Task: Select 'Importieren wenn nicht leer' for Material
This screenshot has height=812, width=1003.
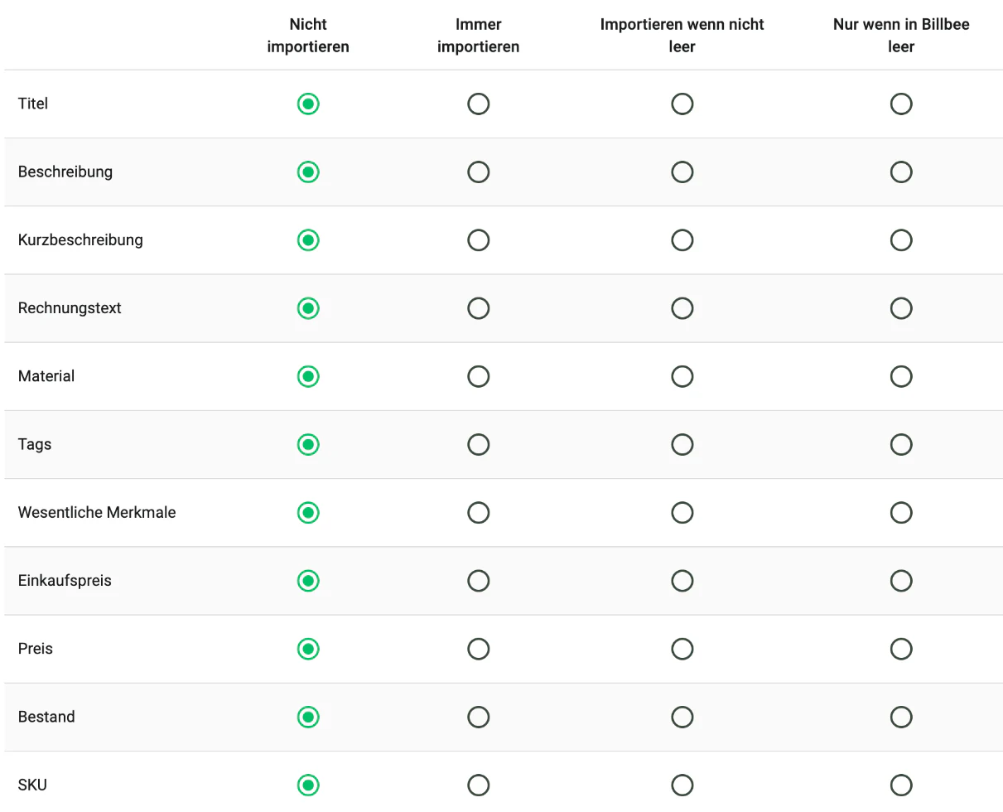Action: tap(682, 376)
